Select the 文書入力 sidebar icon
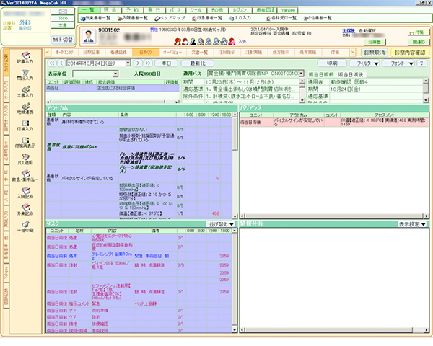The height and width of the screenshot is (346, 433). coord(24,92)
